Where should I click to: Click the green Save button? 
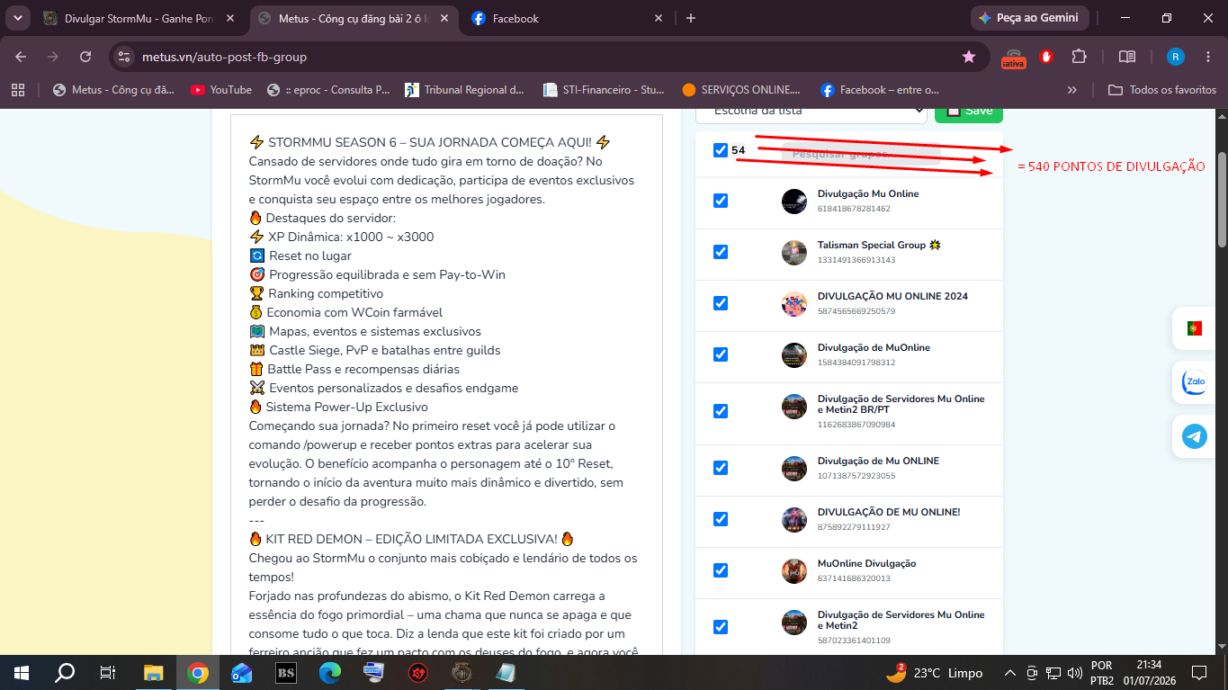pyautogui.click(x=969, y=112)
